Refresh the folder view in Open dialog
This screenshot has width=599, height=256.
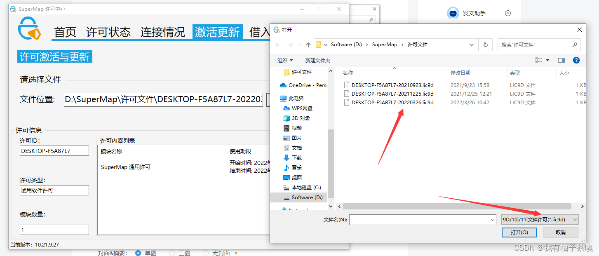pyautogui.click(x=485, y=45)
